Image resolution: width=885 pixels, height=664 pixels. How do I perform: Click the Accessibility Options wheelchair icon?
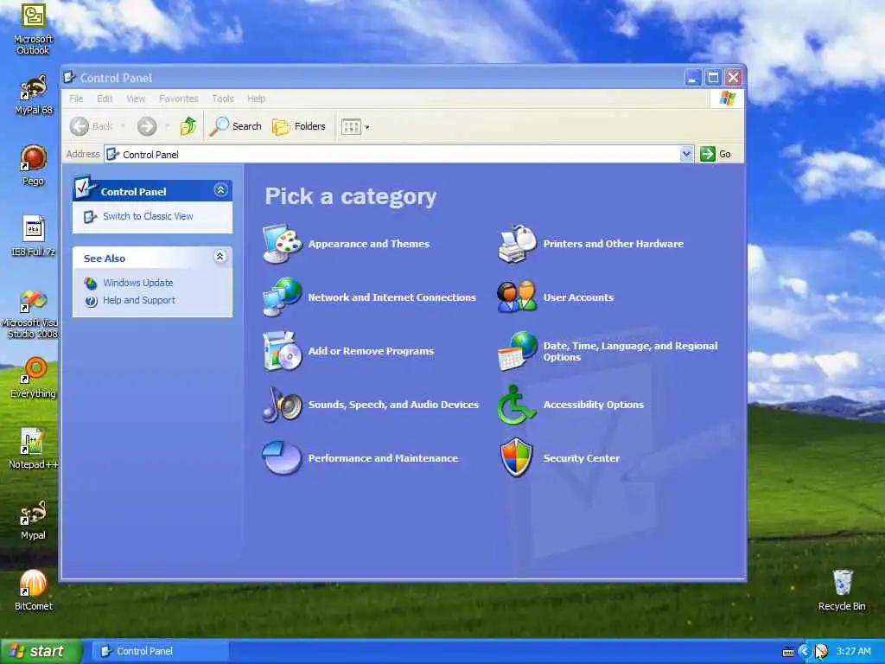(x=517, y=405)
